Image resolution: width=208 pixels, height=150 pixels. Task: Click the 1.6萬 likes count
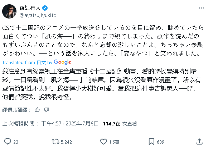click(114, 142)
